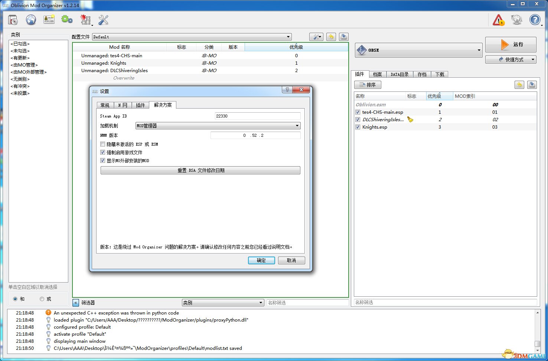Select the <已勾选> category filter
548x361 pixels.
click(x=20, y=44)
